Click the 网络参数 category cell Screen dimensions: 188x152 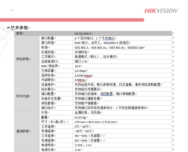[x=27, y=59]
